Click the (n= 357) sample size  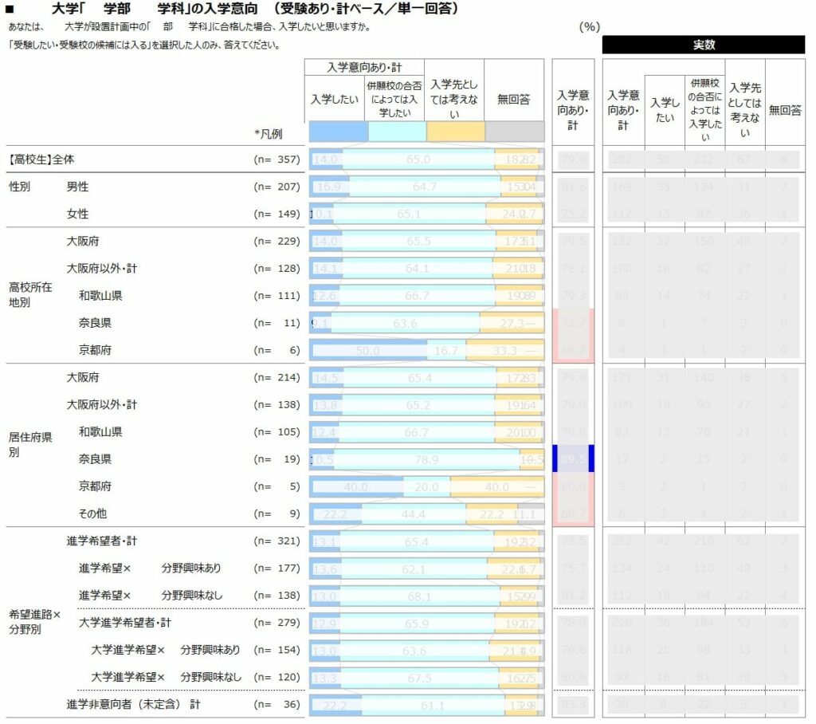(277, 159)
